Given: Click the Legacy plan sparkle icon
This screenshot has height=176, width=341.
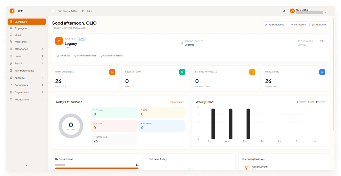Looking at the screenshot, I should pyautogui.click(x=59, y=41).
